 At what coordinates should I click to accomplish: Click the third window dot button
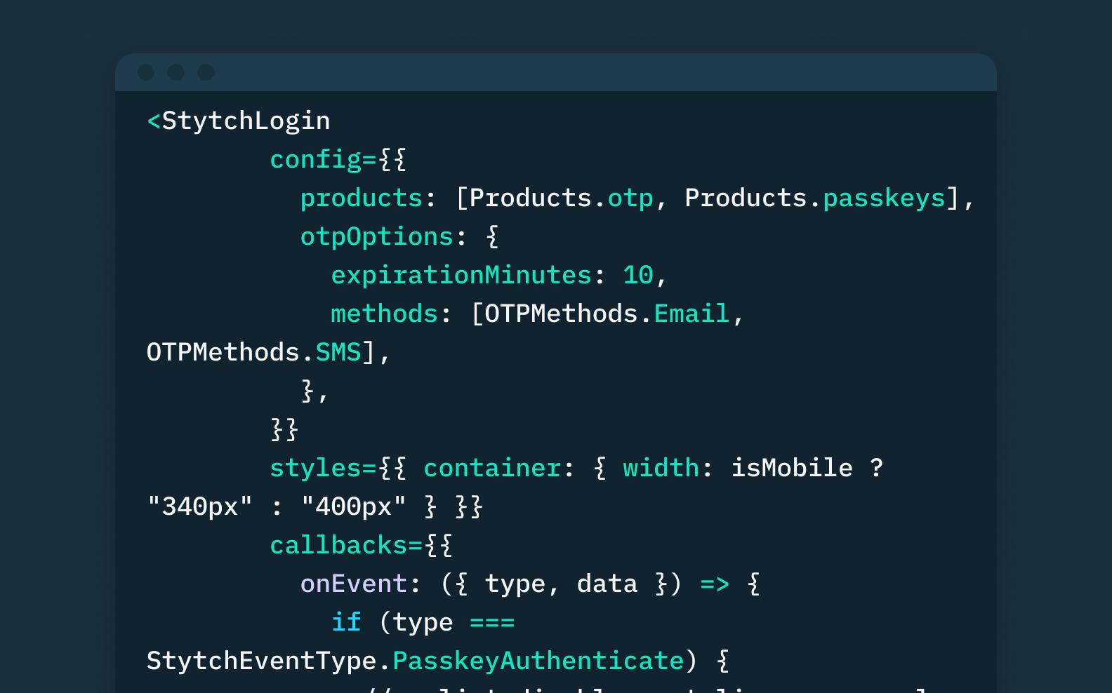click(206, 72)
